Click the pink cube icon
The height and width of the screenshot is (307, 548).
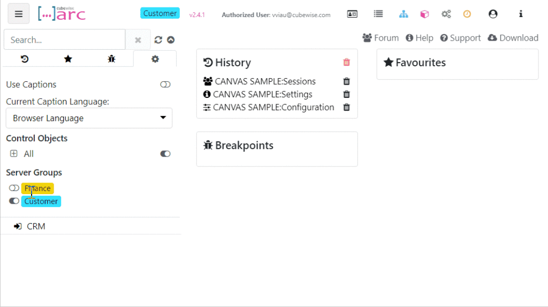pyautogui.click(x=424, y=14)
